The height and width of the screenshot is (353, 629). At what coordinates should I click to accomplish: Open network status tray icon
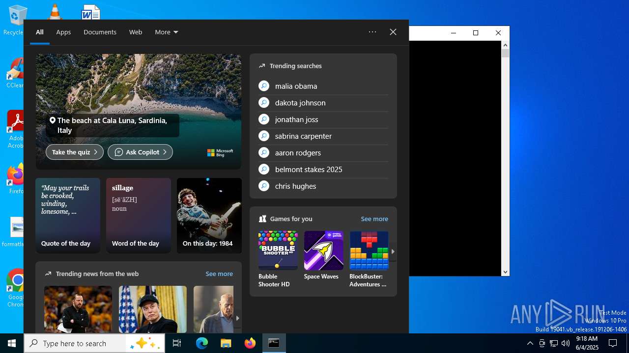point(554,343)
